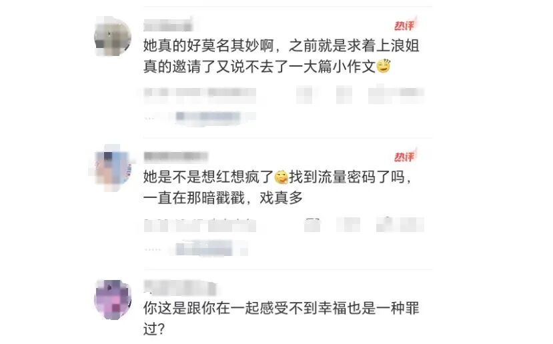Select the comment starting 她真的好莫名其妙啊
Viewport: 553px width, 344px height.
pyautogui.click(x=281, y=57)
